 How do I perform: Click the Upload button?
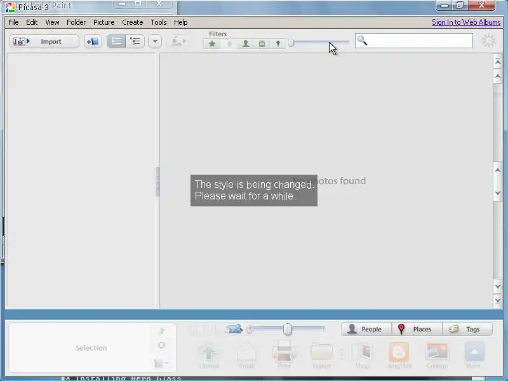tap(209, 356)
